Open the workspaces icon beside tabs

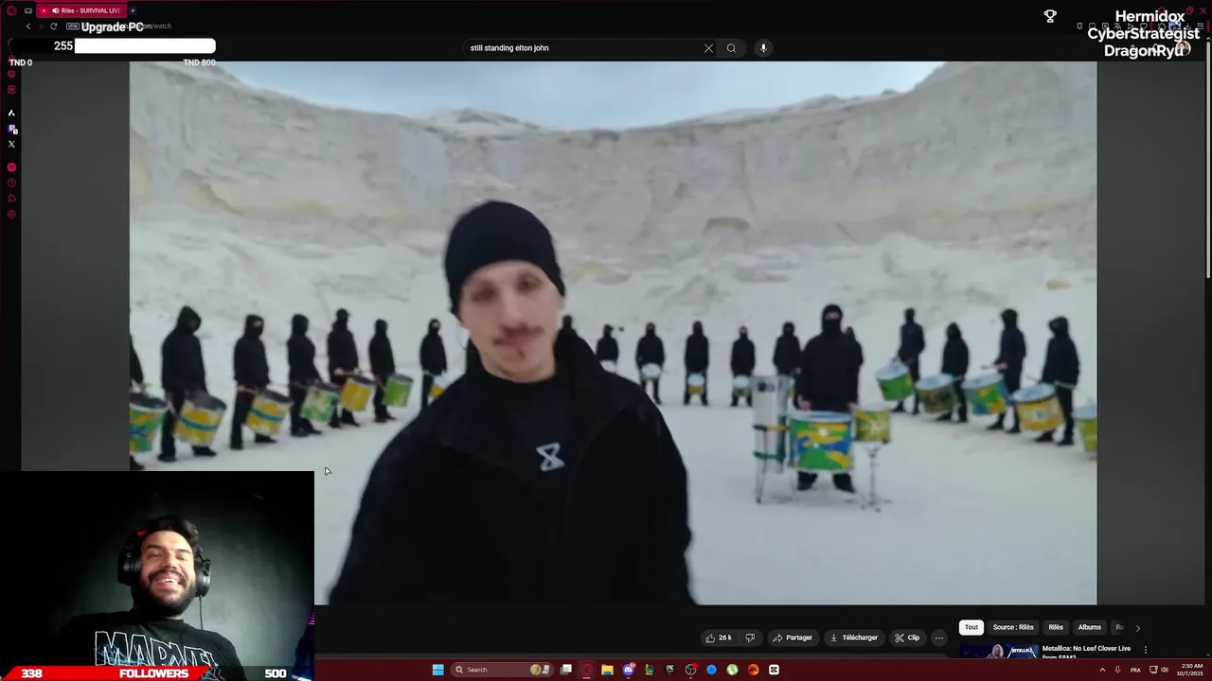28,10
